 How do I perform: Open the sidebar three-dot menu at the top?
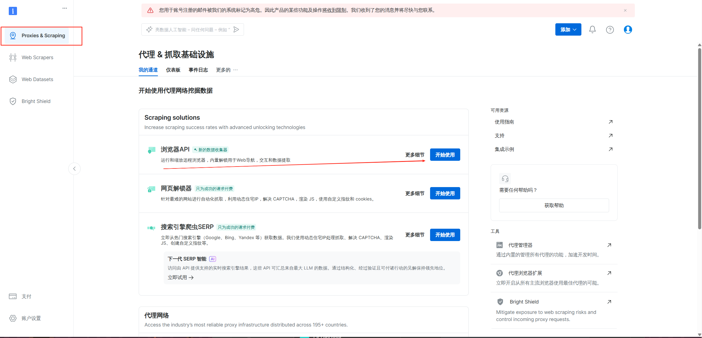pyautogui.click(x=65, y=8)
